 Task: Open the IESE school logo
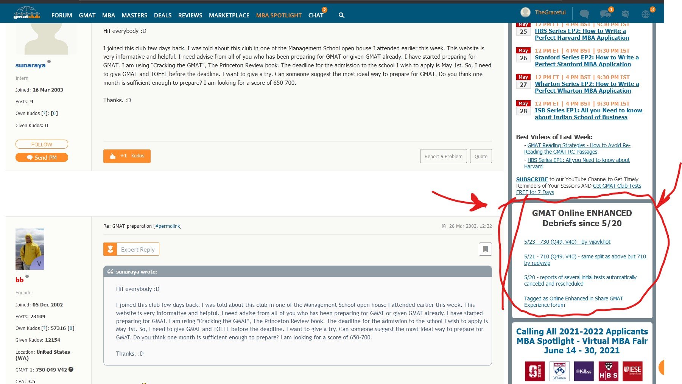(x=633, y=371)
